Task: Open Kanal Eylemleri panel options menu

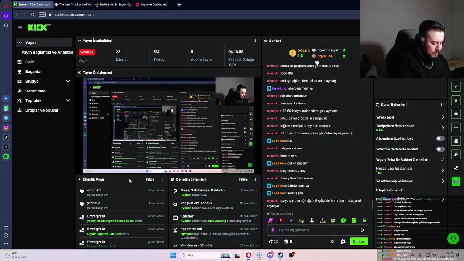Action: click(441, 105)
